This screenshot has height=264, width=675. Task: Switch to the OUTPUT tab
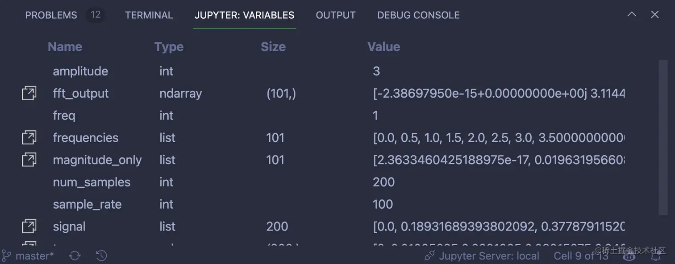tap(335, 15)
